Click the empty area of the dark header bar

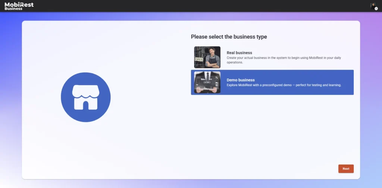click(x=187, y=6)
